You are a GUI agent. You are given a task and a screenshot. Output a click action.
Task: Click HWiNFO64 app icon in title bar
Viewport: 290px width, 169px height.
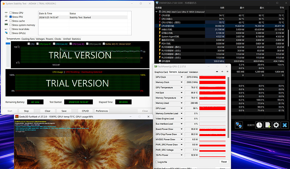pyautogui.click(x=157, y=3)
